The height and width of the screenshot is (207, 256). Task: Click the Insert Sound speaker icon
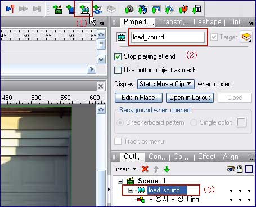(129, 9)
